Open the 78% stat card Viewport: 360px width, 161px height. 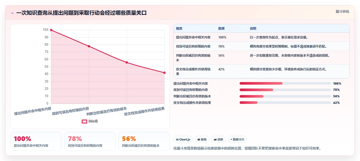pyautogui.click(x=90, y=141)
